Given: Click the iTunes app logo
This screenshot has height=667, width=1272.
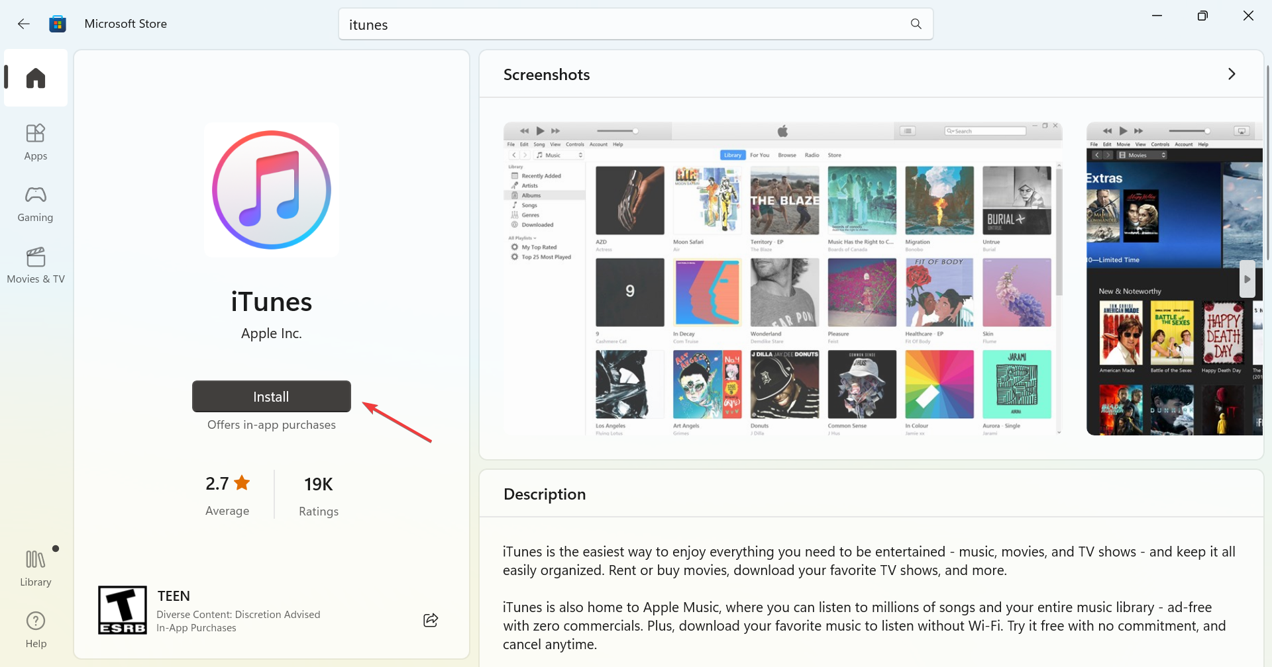Looking at the screenshot, I should tap(272, 190).
